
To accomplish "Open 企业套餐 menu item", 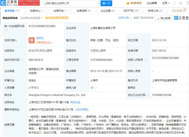I will 152,3.
